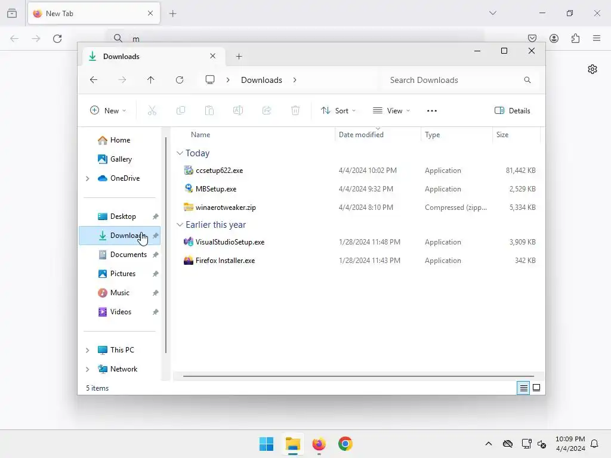The width and height of the screenshot is (611, 458).
Task: Click the Paste clipboard icon
Action: point(209,110)
